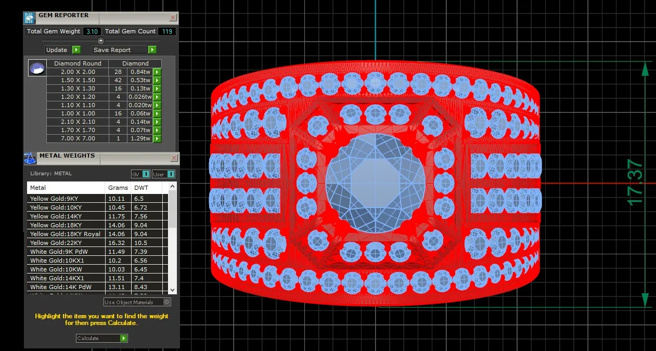Click green arrow for 1.70 X 1.70 row
The image size is (656, 351).
tap(157, 130)
